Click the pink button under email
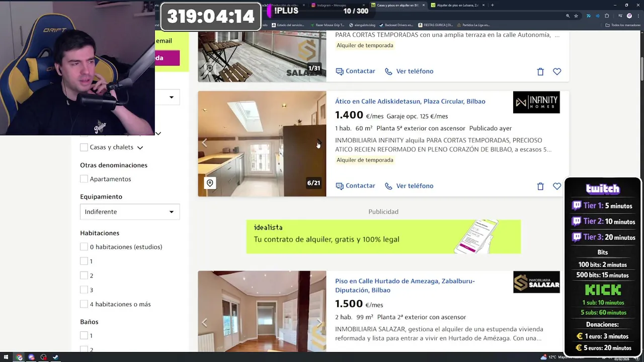 tap(167, 58)
